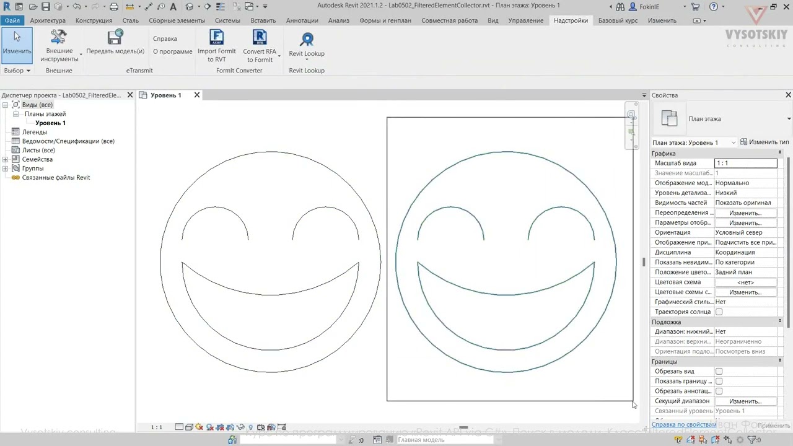Open the About program link in eTransmit panel
This screenshot has width=793, height=446.
coord(173,51)
